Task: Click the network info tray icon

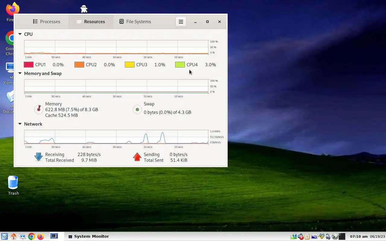Action: [x=294, y=236]
